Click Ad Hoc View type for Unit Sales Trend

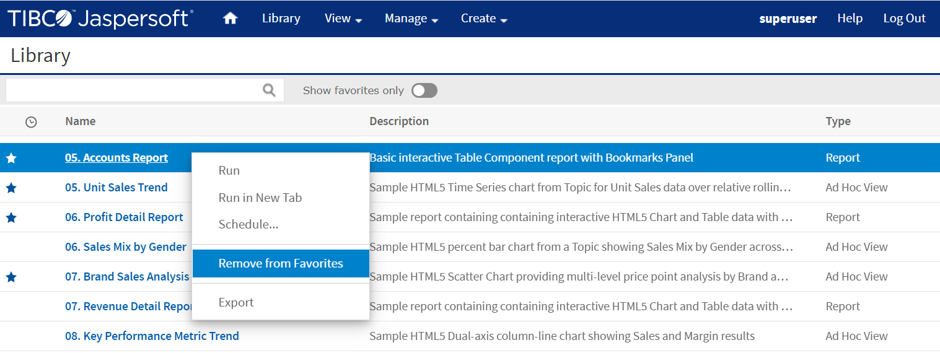coord(856,188)
